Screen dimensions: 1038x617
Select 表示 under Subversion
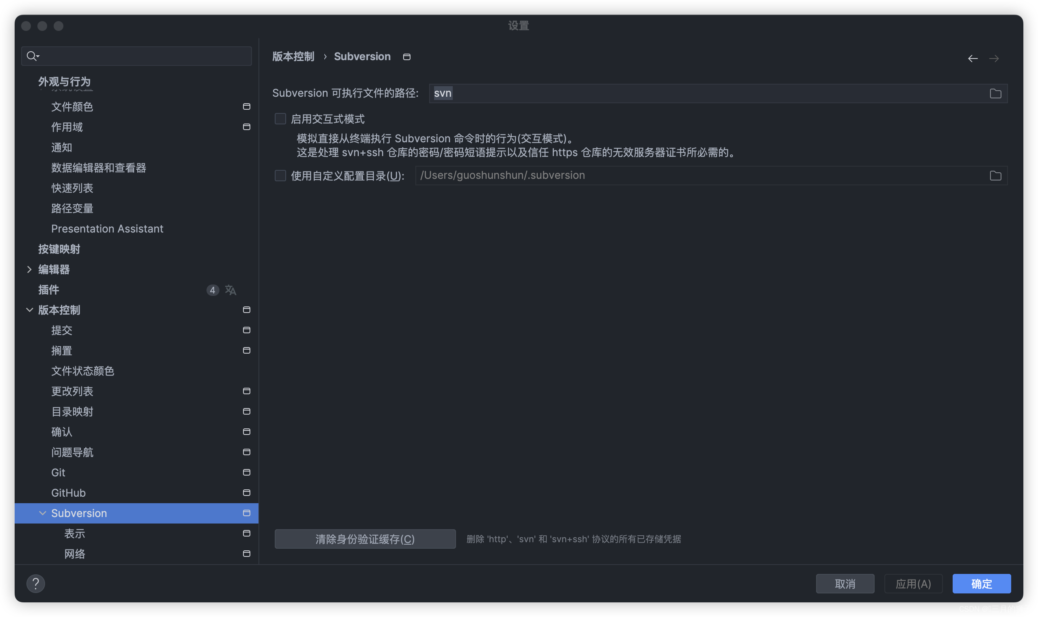coord(74,533)
